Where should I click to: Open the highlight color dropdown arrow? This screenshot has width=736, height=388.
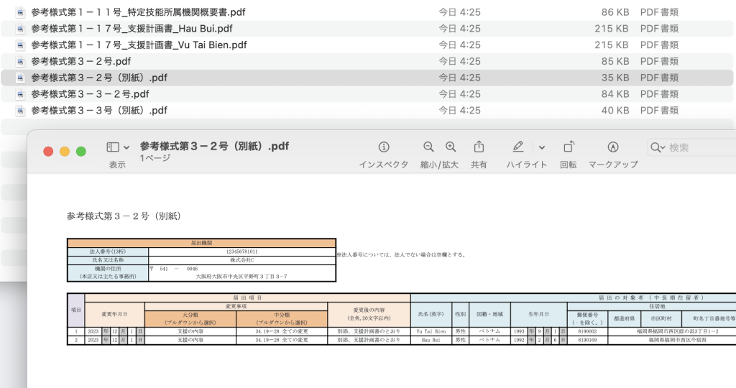point(542,148)
